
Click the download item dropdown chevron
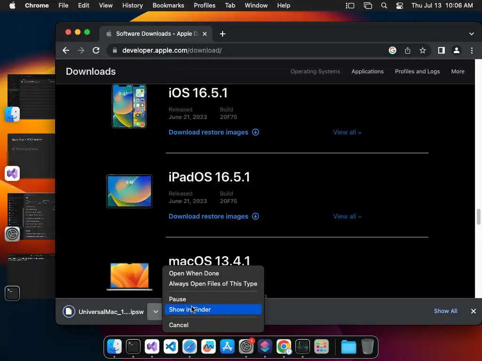pos(155,312)
